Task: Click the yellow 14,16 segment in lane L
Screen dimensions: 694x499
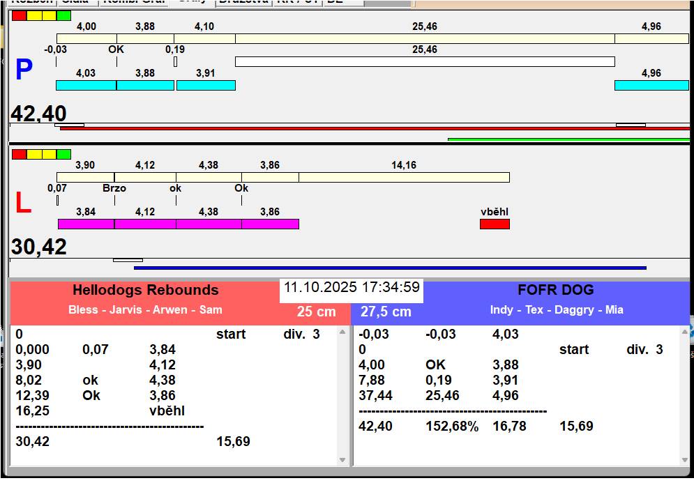Action: pyautogui.click(x=404, y=177)
